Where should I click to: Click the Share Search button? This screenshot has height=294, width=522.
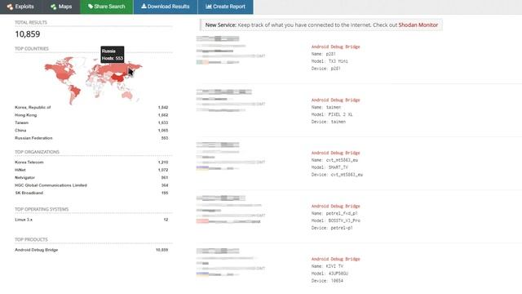107,7
